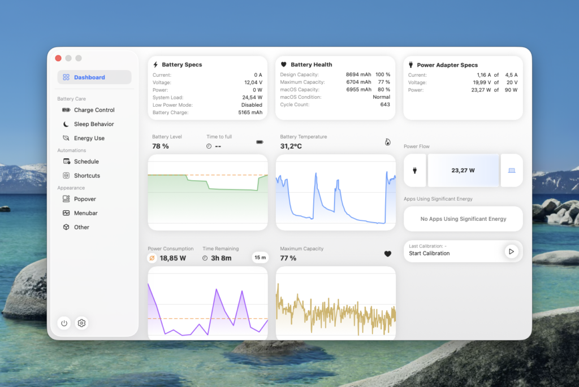Click the Battery Specs lightning icon
The image size is (579, 387).
click(155, 64)
